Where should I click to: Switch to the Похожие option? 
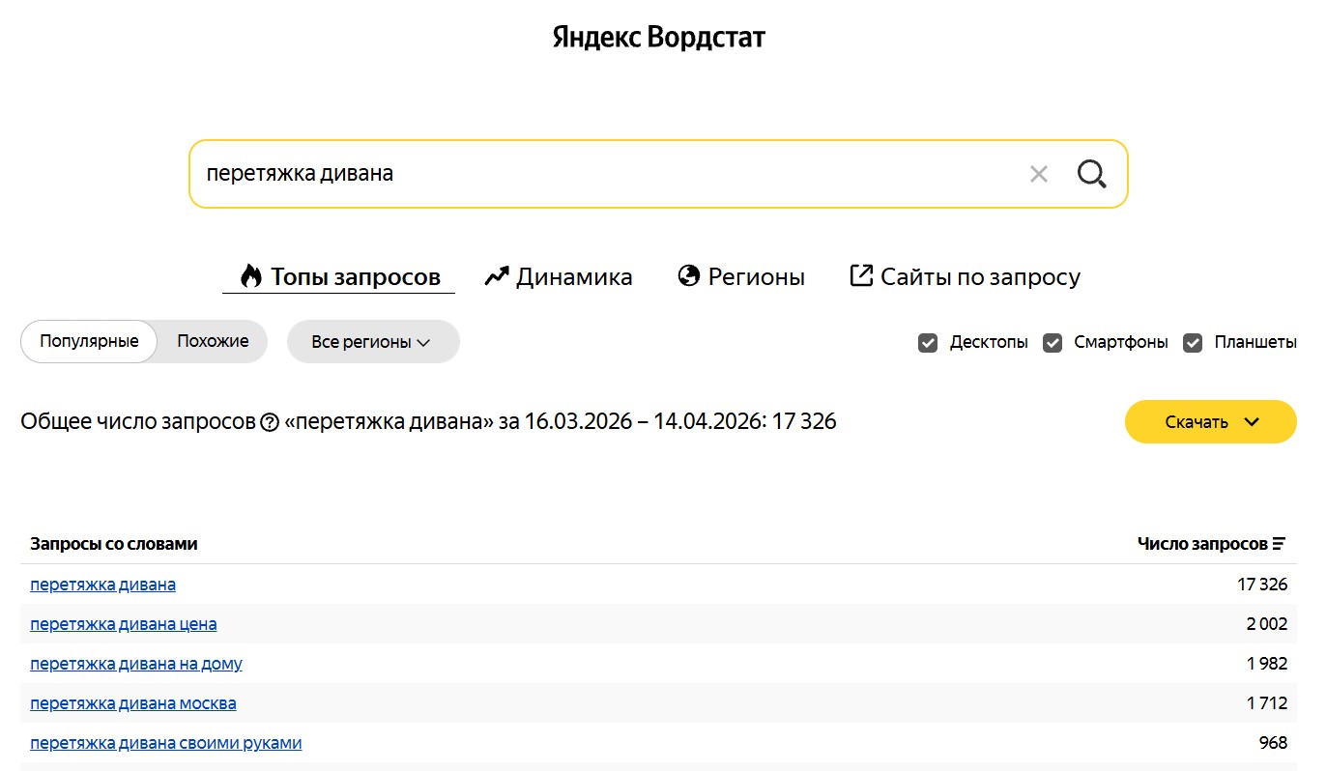[213, 341]
